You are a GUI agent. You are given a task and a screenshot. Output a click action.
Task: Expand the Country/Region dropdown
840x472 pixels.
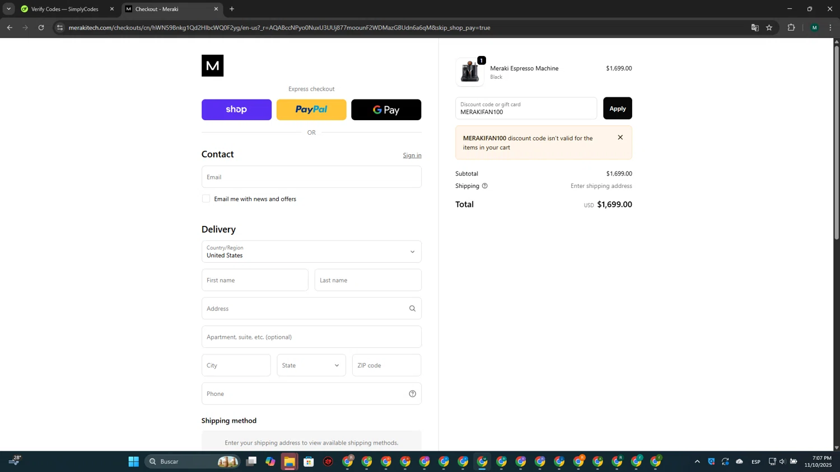coord(311,252)
